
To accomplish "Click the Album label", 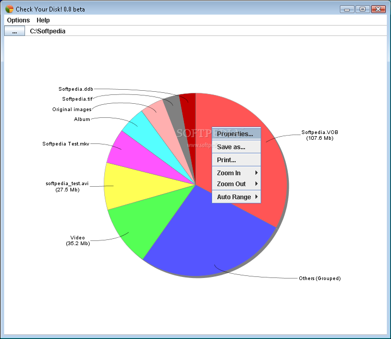I will 82,119.
